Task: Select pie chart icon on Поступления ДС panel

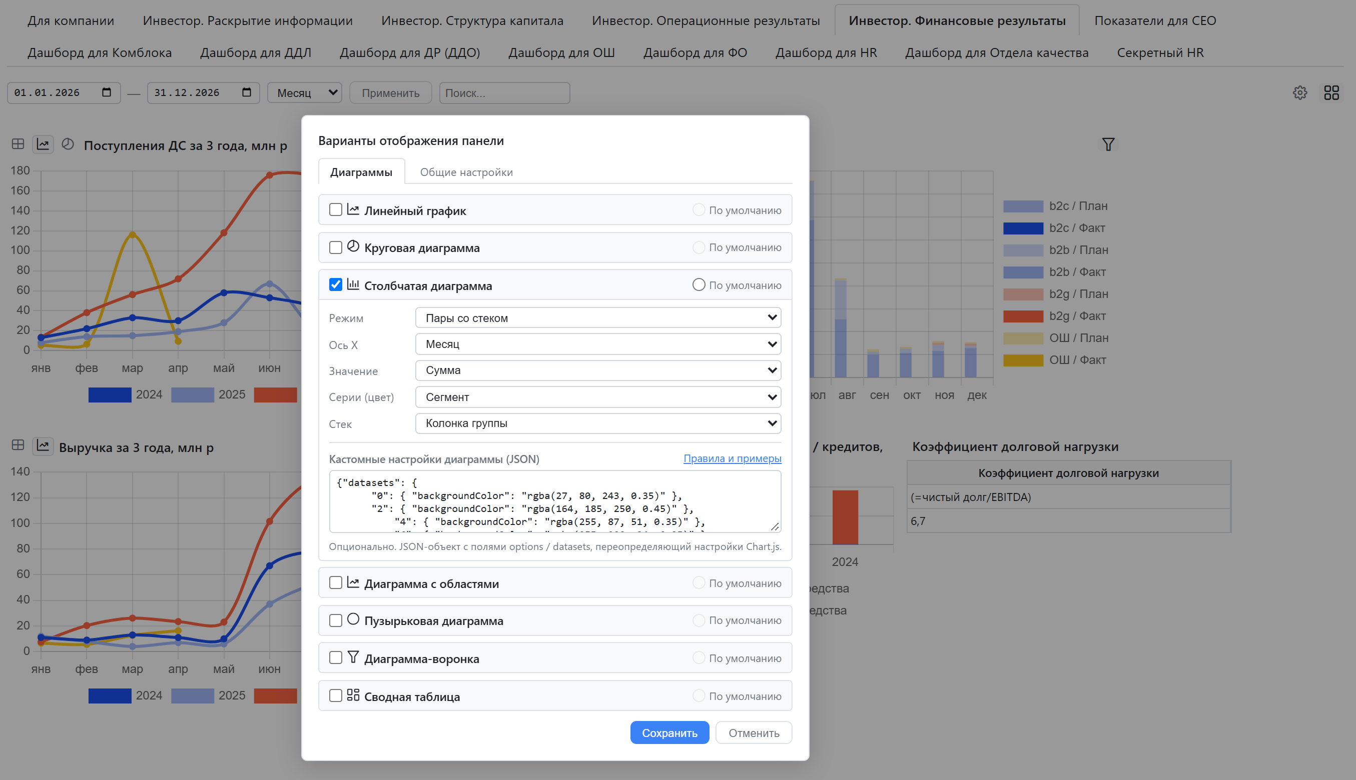Action: tap(68, 144)
